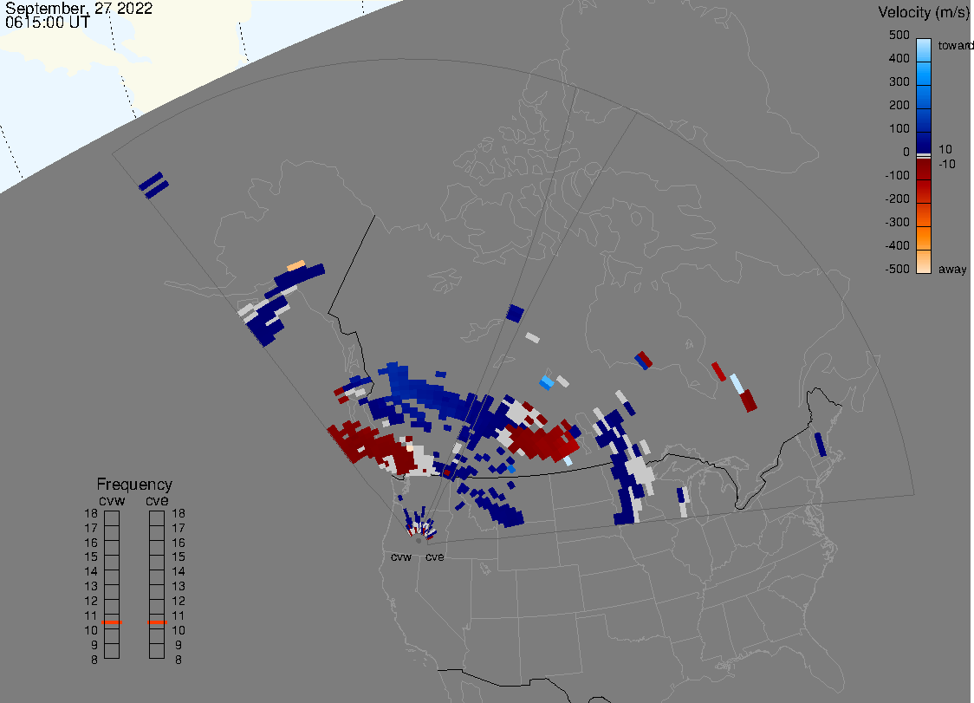Image resolution: width=974 pixels, height=703 pixels.
Task: Click 14 on the cvw frequency scale
Action: [x=91, y=571]
